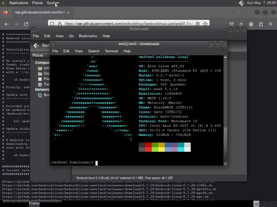Open Firefox downloads panel arrow icon
The image size is (277, 207).
pos(241,24)
